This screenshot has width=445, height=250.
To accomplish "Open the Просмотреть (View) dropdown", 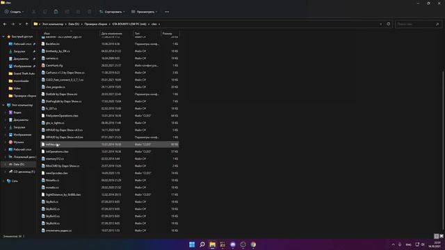I will (144, 12).
